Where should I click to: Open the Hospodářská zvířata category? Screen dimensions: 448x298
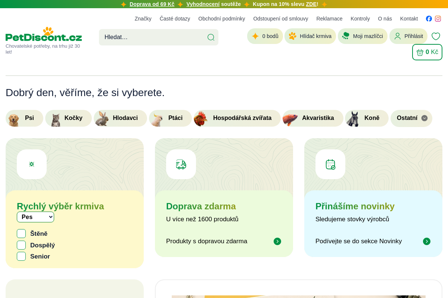[237, 118]
